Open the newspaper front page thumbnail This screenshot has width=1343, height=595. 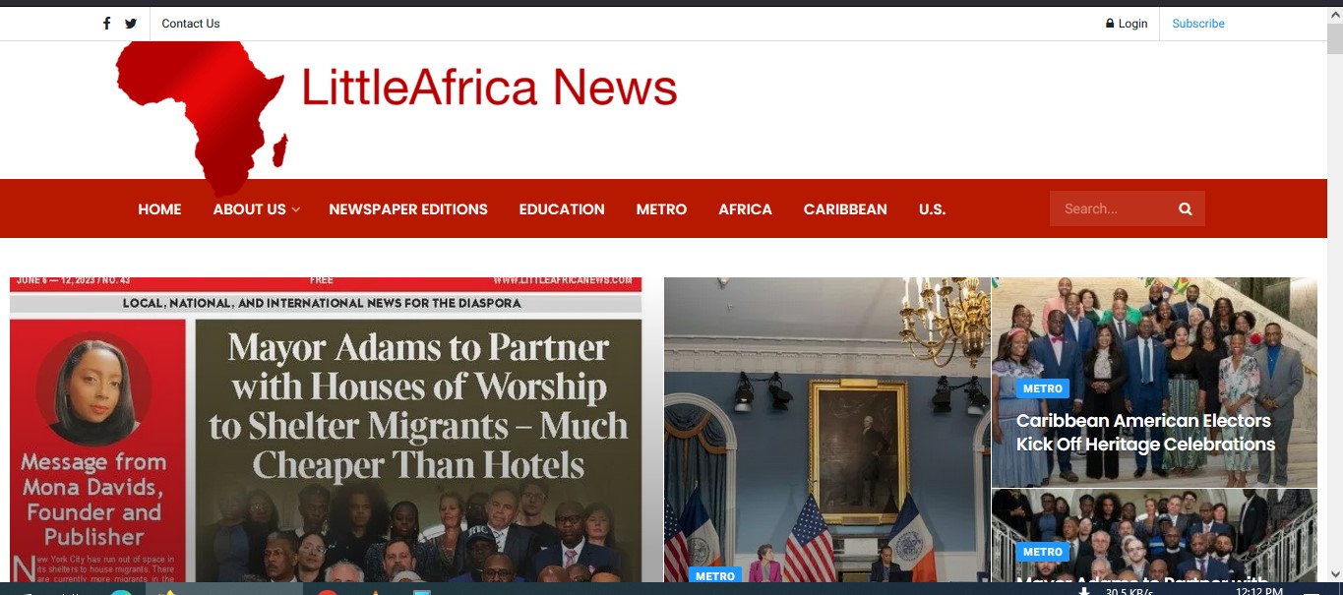(326, 430)
